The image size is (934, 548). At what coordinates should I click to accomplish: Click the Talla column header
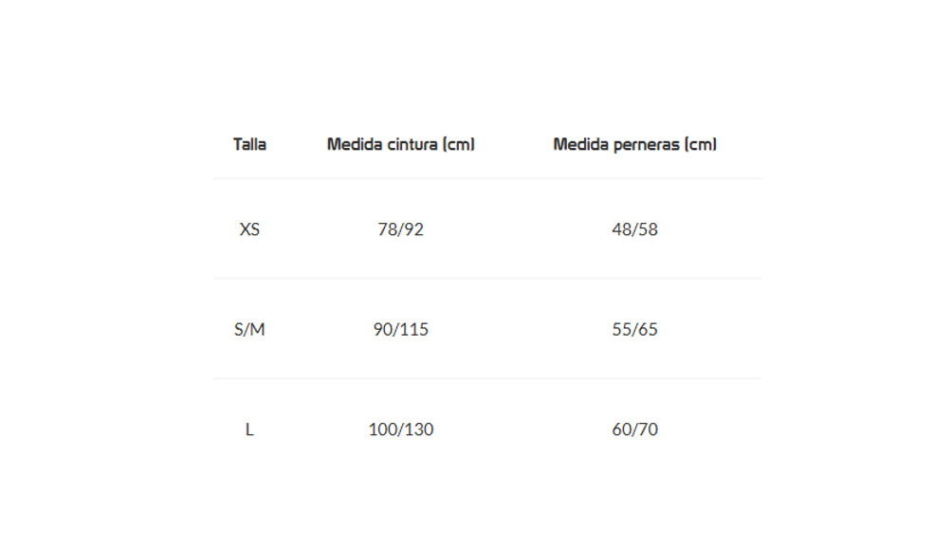pyautogui.click(x=249, y=145)
